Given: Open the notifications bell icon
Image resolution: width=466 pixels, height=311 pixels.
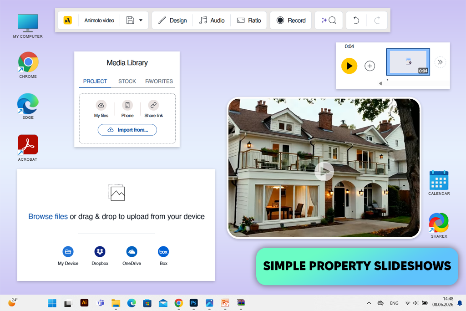Looking at the screenshot, I should coord(460,303).
